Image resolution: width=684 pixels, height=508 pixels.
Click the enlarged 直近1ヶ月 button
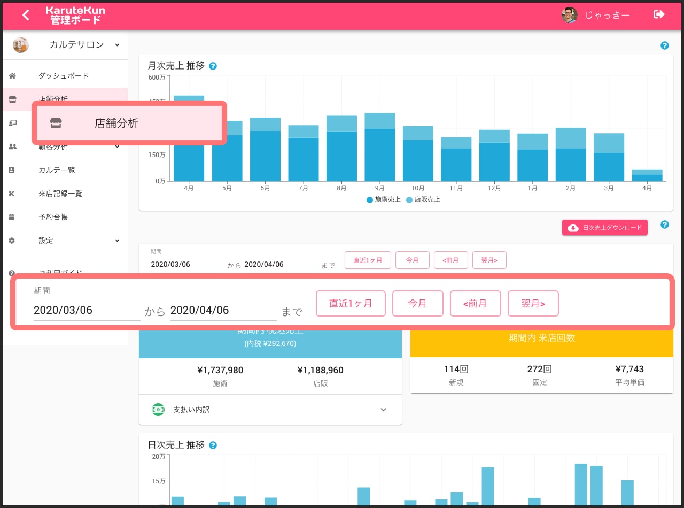coord(351,304)
